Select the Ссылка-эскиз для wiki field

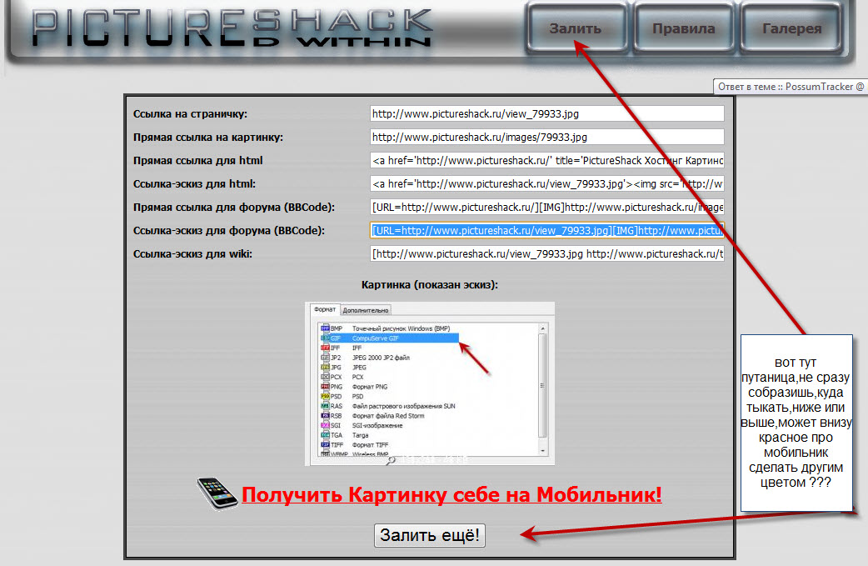point(547,253)
